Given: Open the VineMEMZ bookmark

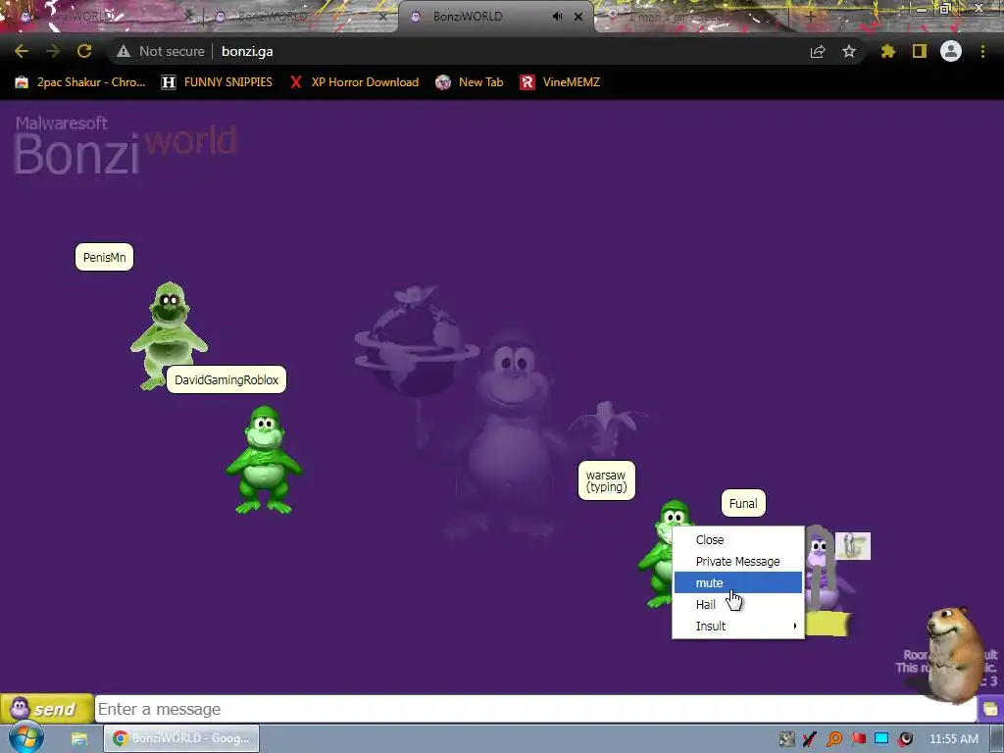Looking at the screenshot, I should [x=560, y=82].
